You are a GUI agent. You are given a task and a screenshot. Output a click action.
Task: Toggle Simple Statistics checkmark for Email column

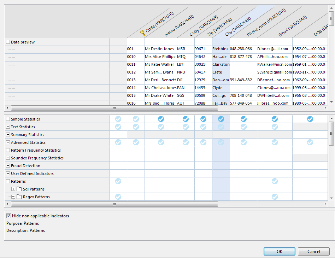(x=275, y=119)
